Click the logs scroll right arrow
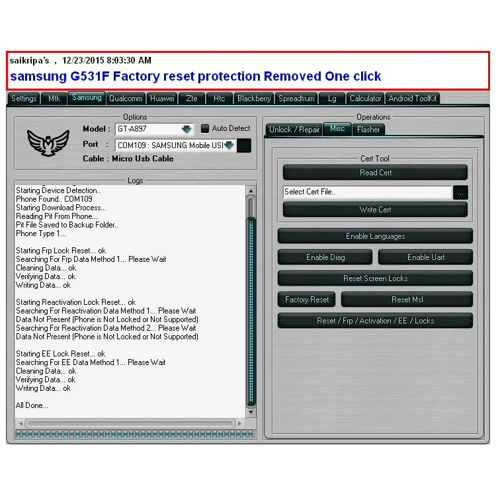Image resolution: width=496 pixels, height=496 pixels. pos(240,423)
